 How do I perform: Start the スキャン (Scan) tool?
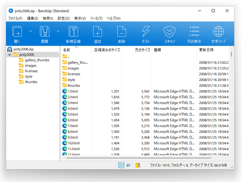170,32
